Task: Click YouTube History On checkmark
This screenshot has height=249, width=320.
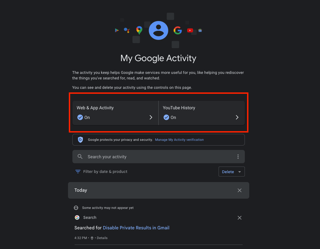Action: [x=166, y=118]
